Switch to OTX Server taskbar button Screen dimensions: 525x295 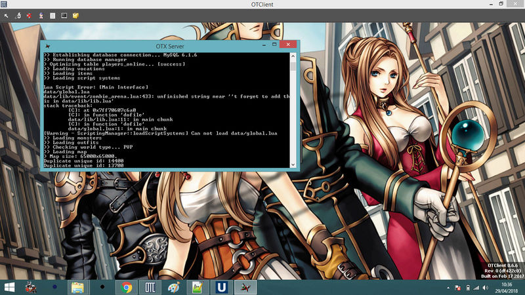tap(245, 287)
